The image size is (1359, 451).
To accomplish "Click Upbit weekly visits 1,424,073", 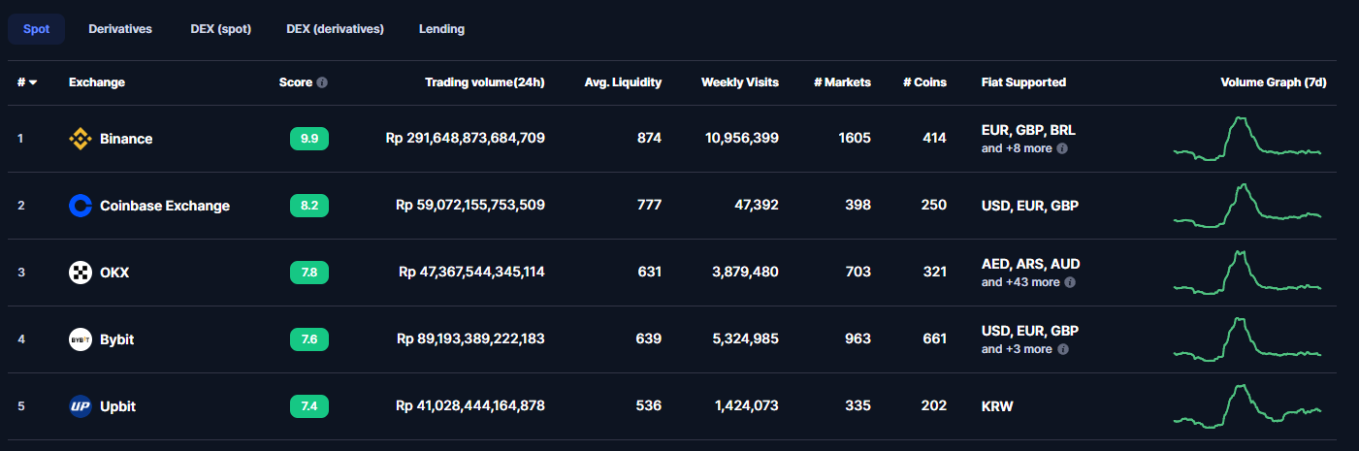I will pos(746,406).
